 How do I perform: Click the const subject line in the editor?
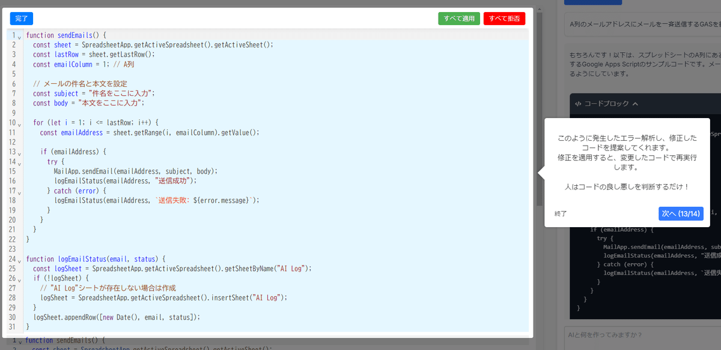click(x=94, y=93)
